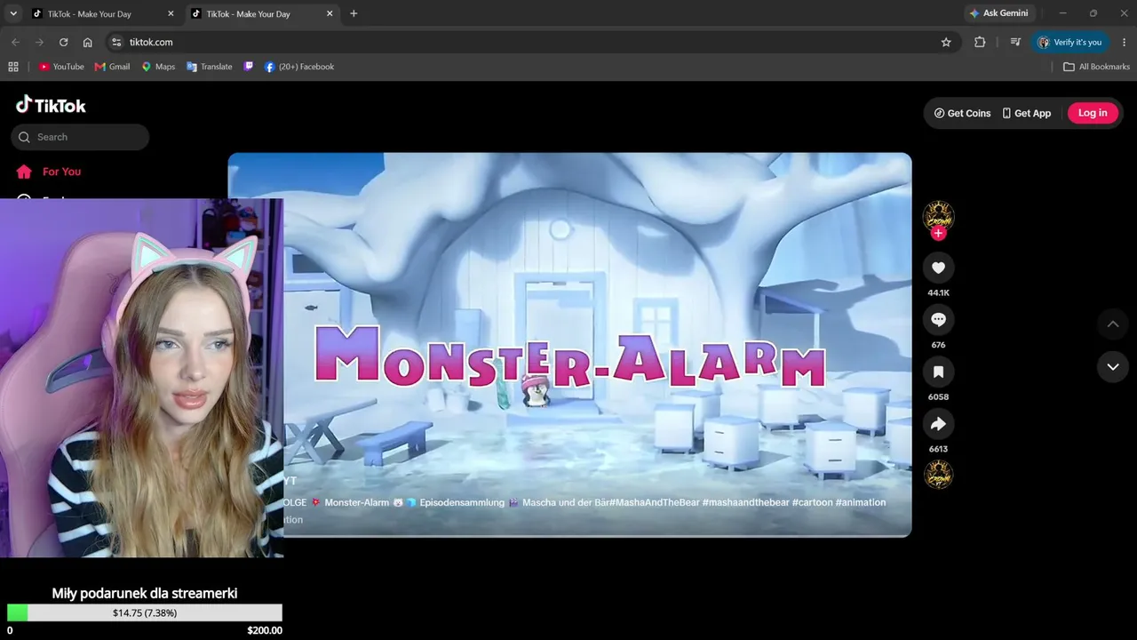Open the Twitch bookmark icon
The image size is (1137, 640).
(249, 67)
